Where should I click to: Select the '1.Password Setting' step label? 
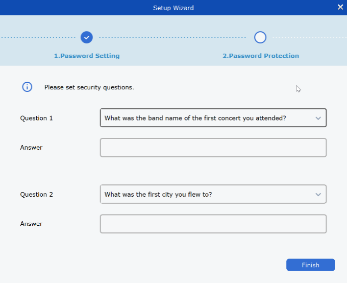point(87,56)
